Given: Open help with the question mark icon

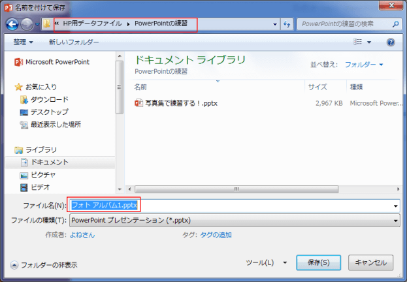Looking at the screenshot, I should point(391,42).
